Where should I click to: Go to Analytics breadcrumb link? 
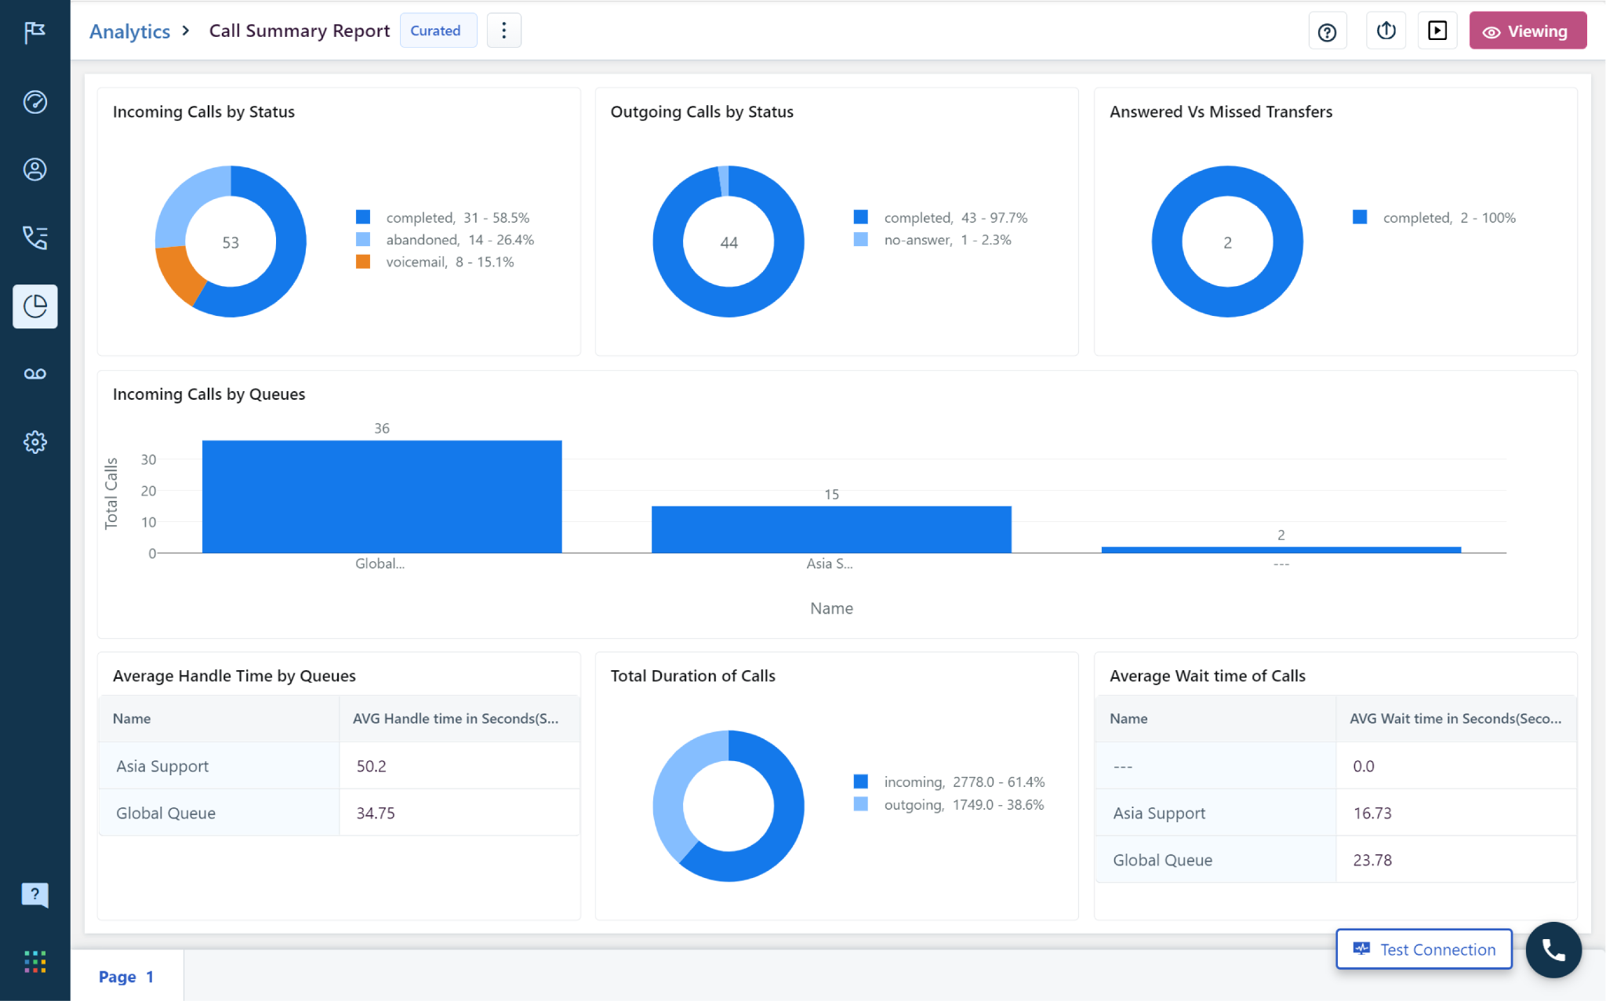click(x=129, y=31)
